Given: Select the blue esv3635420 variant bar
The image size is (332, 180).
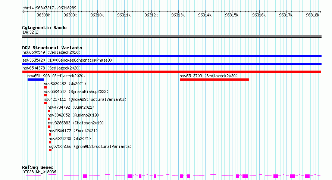Looking at the screenshot, I should (x=172, y=64).
